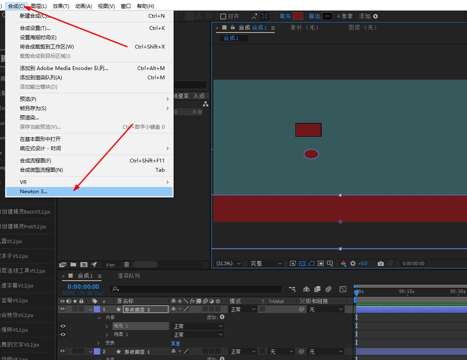This screenshot has width=467, height=360.
Task: Open blend mode dropdown for 形状图层 2
Action: pyautogui.click(x=243, y=309)
